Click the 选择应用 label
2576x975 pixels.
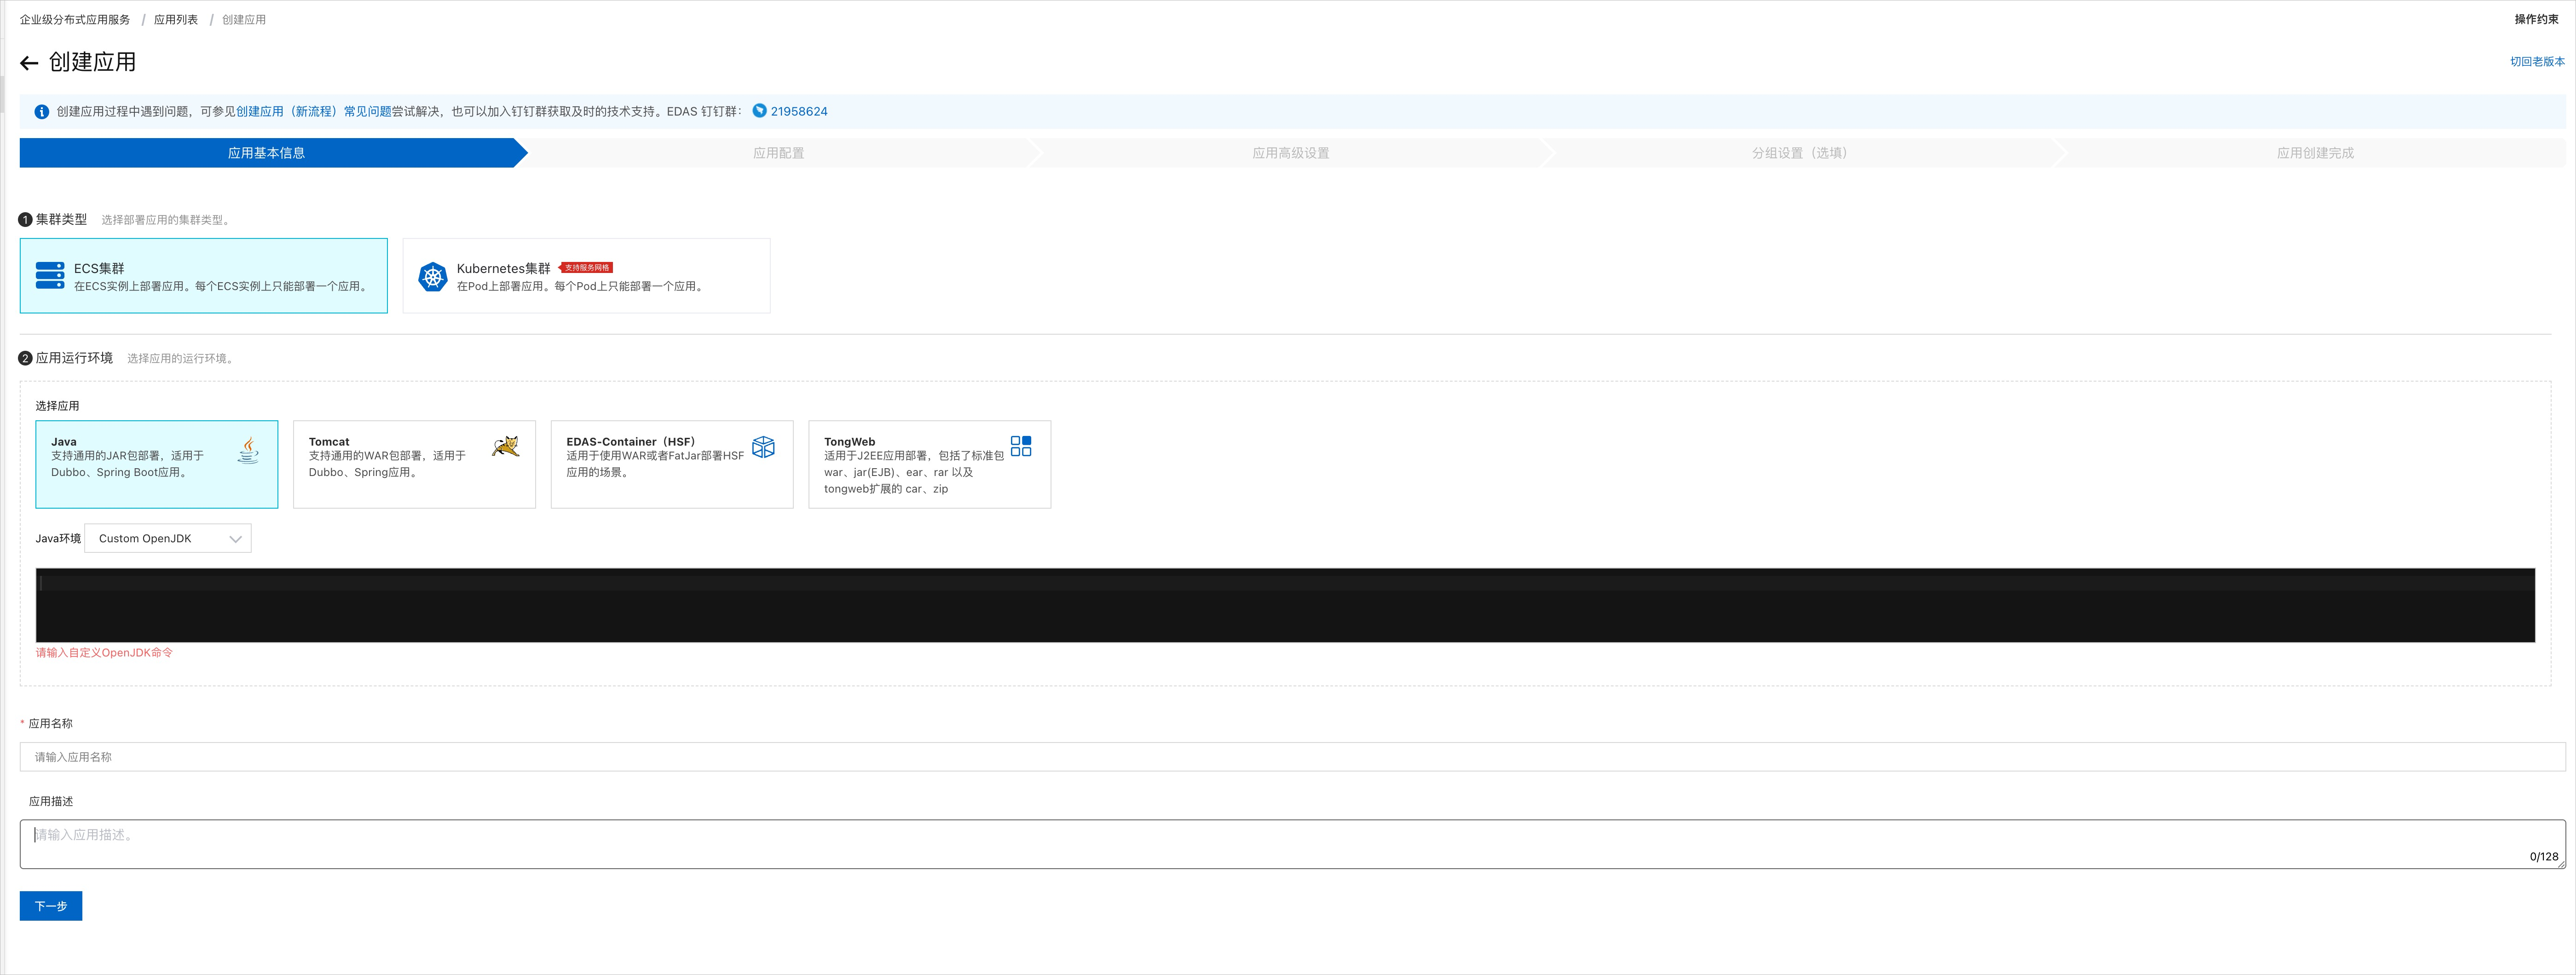(x=57, y=406)
